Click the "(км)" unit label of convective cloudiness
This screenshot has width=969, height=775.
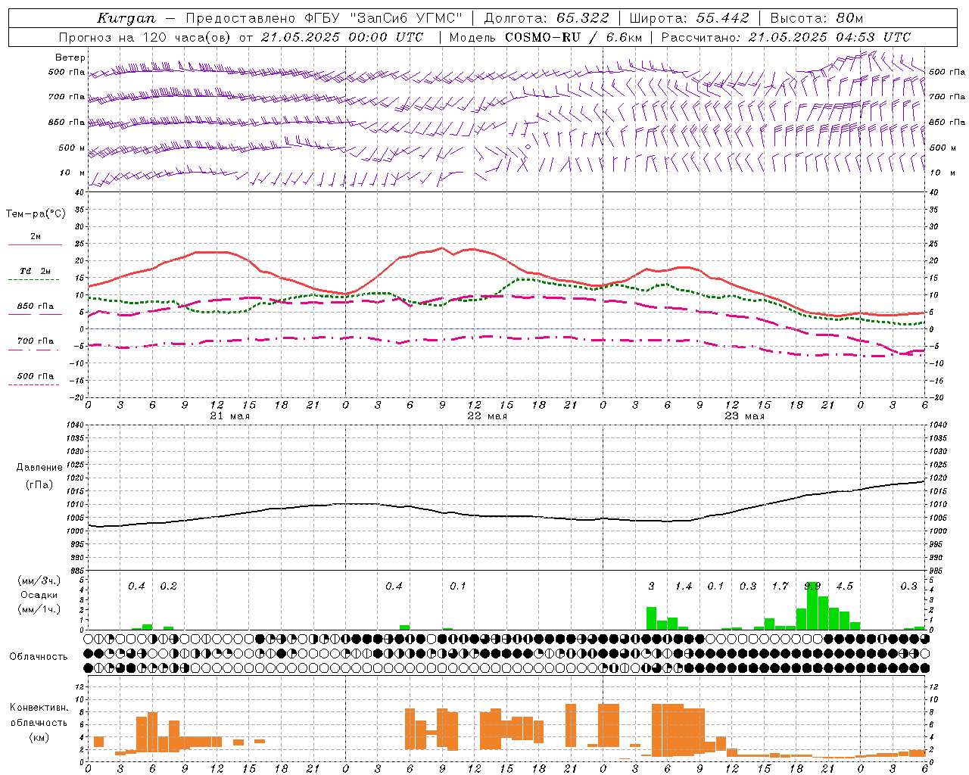point(39,738)
